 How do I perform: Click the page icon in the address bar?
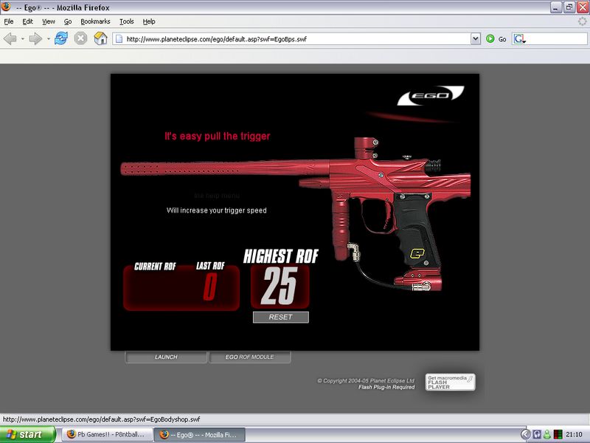tap(119, 39)
